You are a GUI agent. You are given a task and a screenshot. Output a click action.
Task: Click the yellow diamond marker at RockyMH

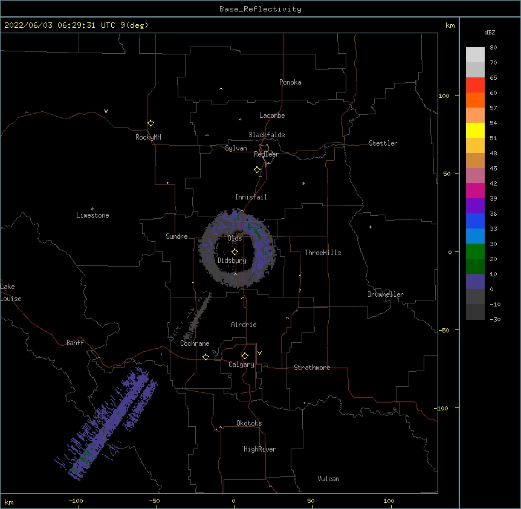151,123
